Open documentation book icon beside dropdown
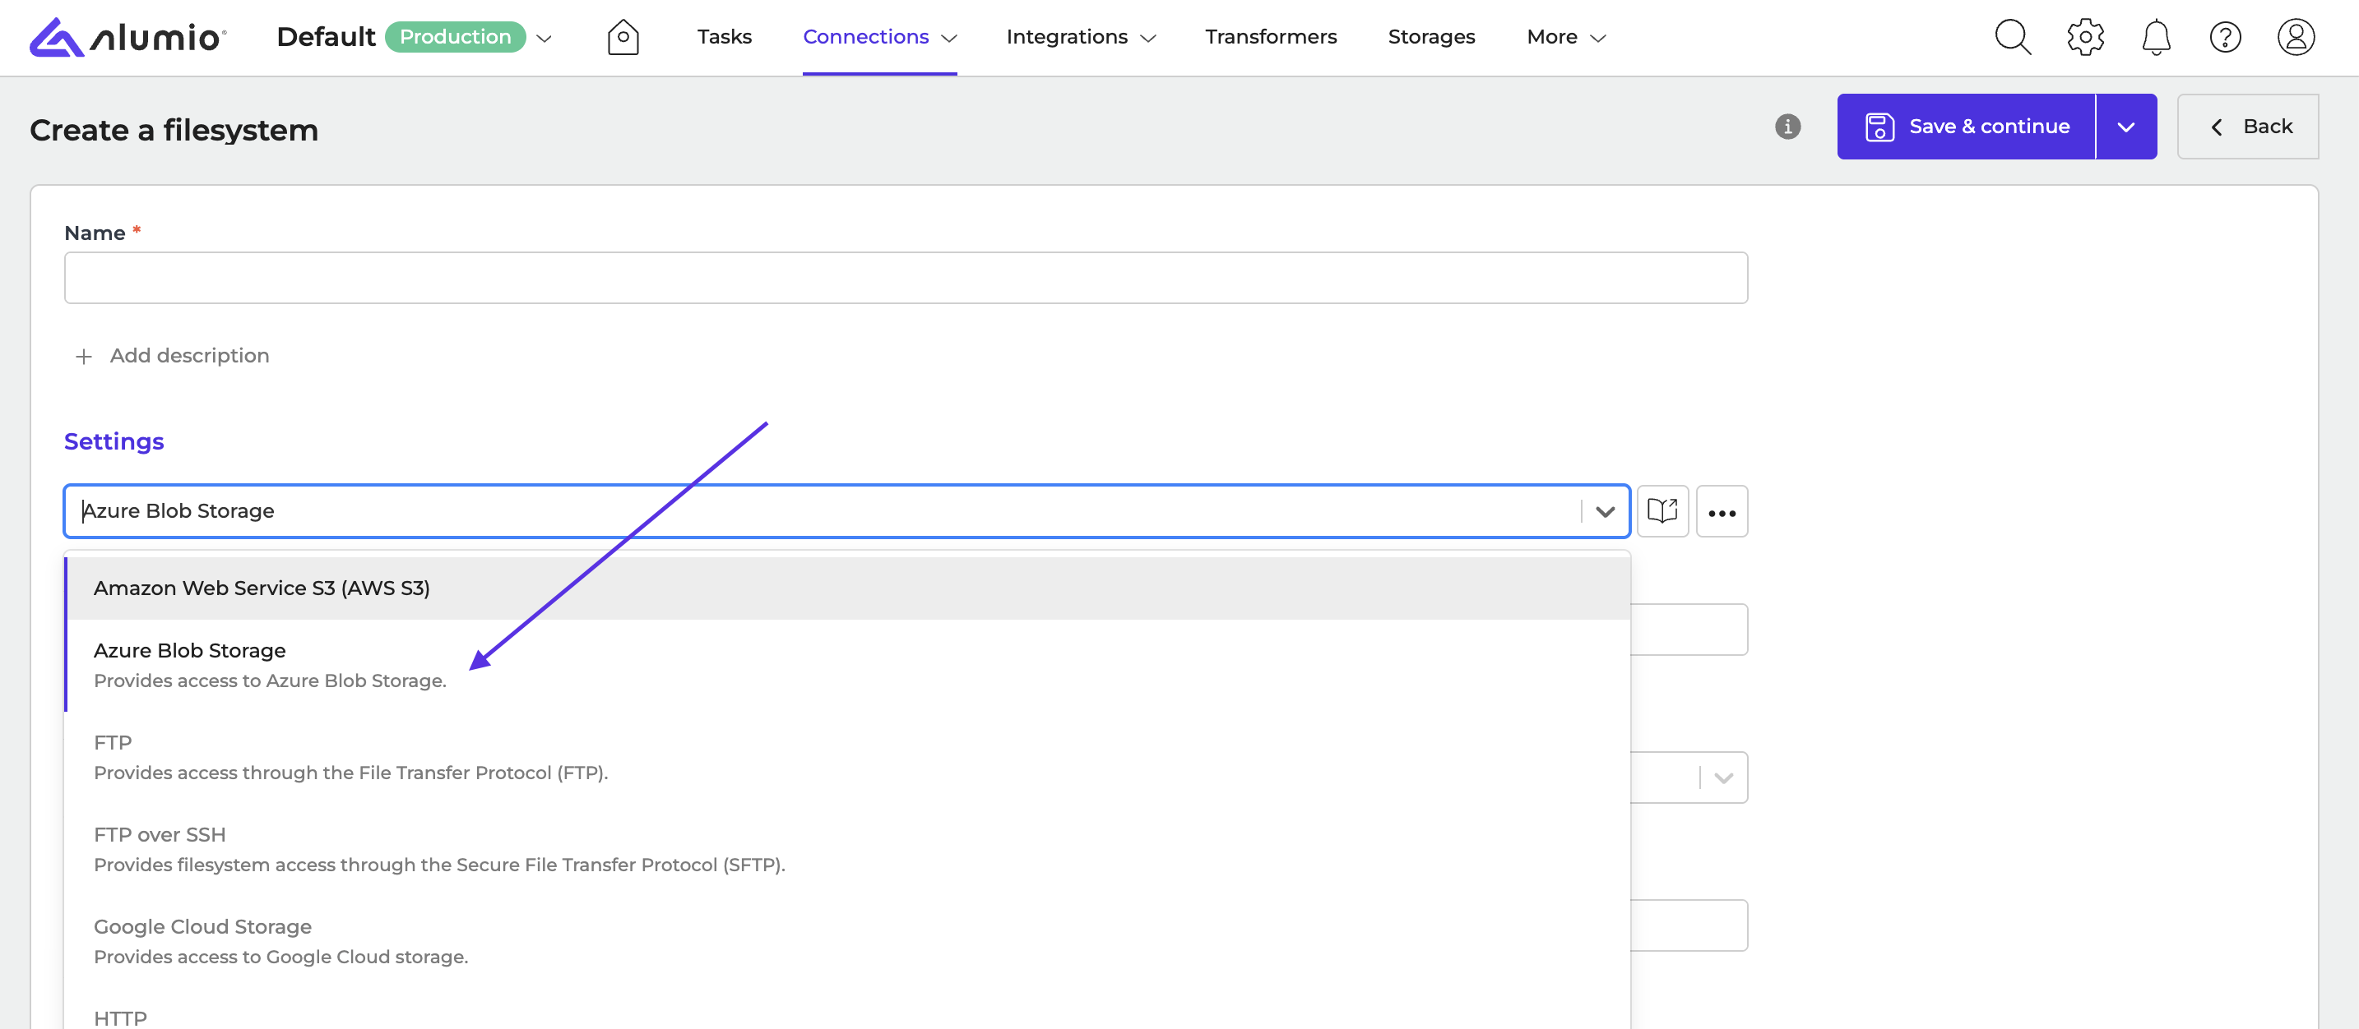Image resolution: width=2359 pixels, height=1029 pixels. pyautogui.click(x=1662, y=511)
